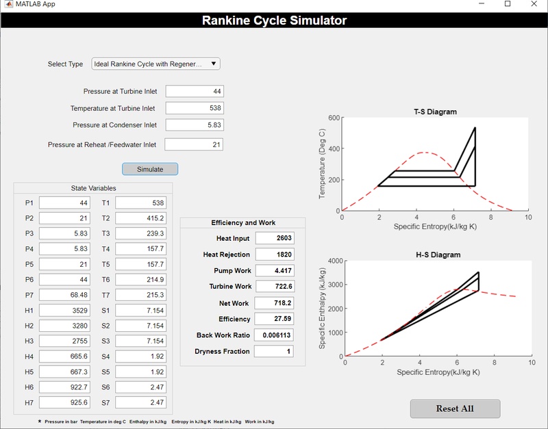Click the dropdown arrow next to Select Type
The width and height of the screenshot is (548, 429).
tap(213, 63)
